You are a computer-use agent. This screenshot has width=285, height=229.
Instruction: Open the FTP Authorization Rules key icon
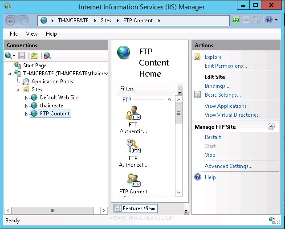(133, 146)
